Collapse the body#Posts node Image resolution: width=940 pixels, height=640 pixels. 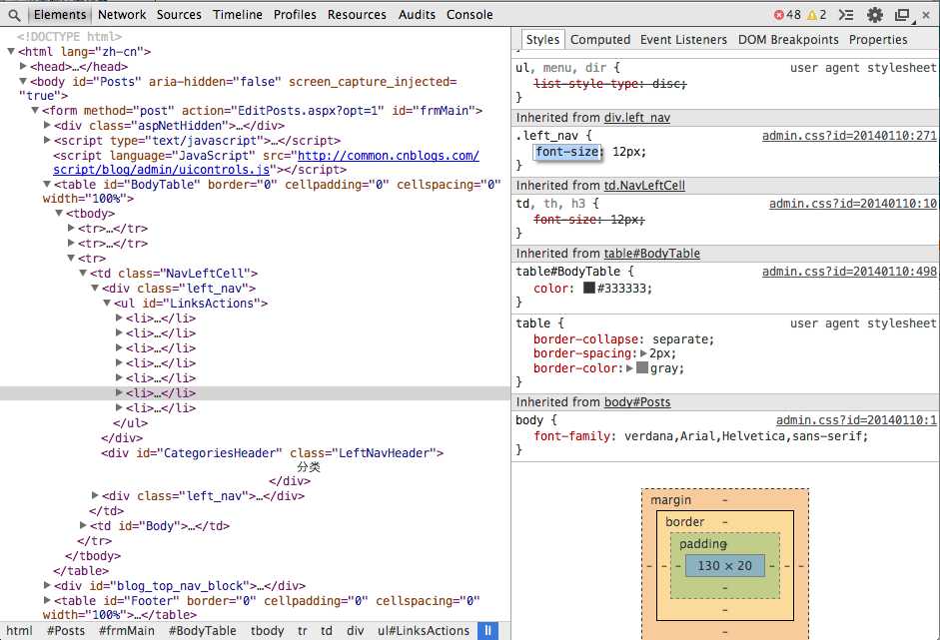[x=23, y=81]
